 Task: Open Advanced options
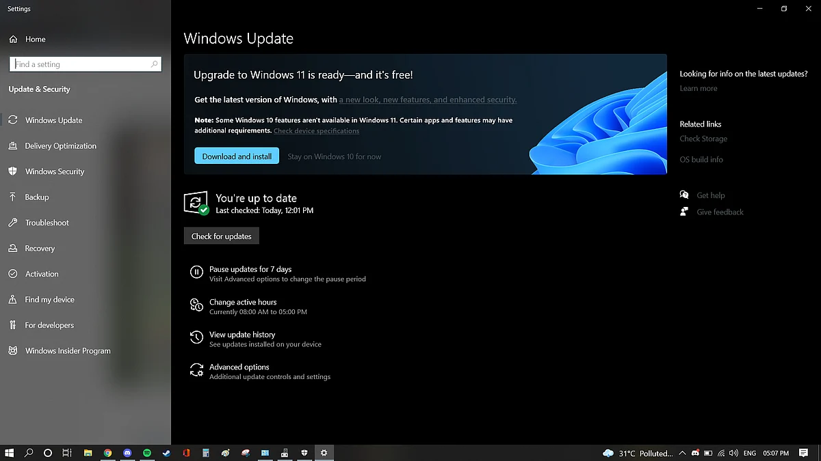[239, 367]
